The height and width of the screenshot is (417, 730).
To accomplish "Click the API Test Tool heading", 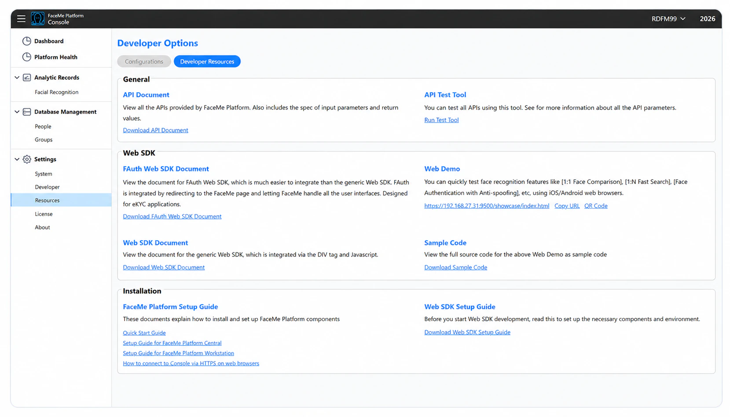I will pyautogui.click(x=445, y=95).
